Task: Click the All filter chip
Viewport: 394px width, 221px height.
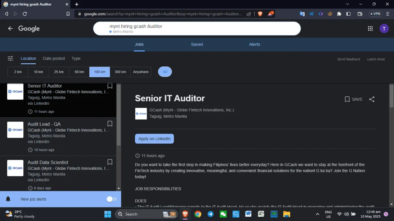Action: pos(165,72)
